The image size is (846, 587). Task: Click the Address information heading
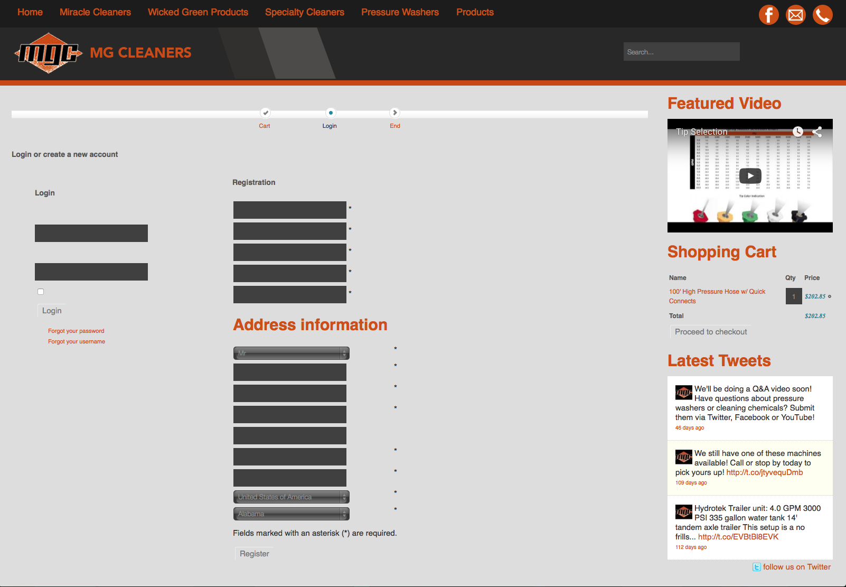point(311,324)
